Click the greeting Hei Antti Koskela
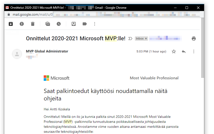The image size is (214, 134). coord(57,109)
